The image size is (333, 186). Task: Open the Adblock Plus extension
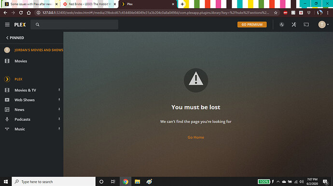[285, 12]
